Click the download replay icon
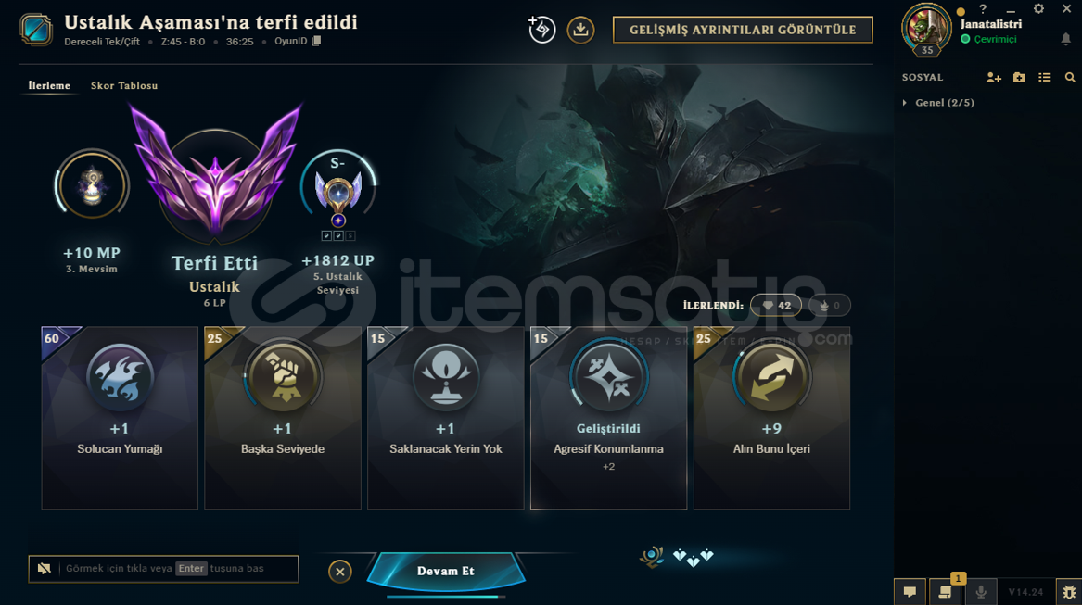1082x605 pixels. (x=580, y=30)
